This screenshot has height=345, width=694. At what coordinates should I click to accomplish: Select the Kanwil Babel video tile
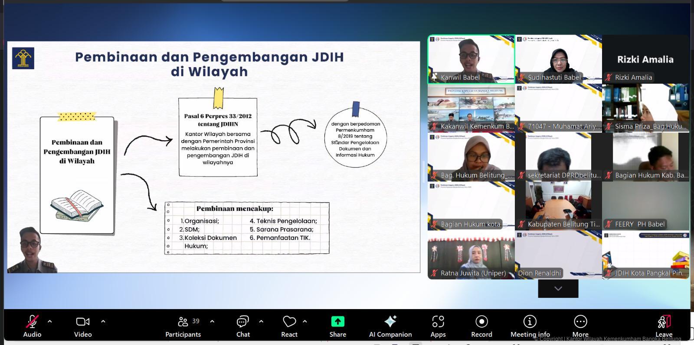pos(471,59)
